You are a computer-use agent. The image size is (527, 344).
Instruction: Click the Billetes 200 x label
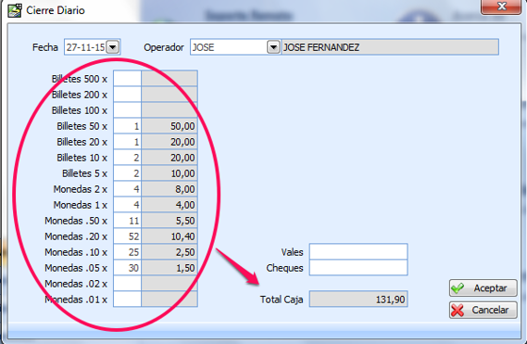pyautogui.click(x=79, y=95)
